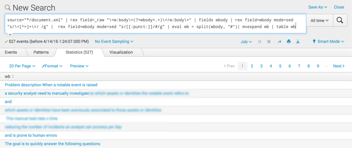Stop the search job
This screenshot has height=148, width=352.
coord(269,41)
